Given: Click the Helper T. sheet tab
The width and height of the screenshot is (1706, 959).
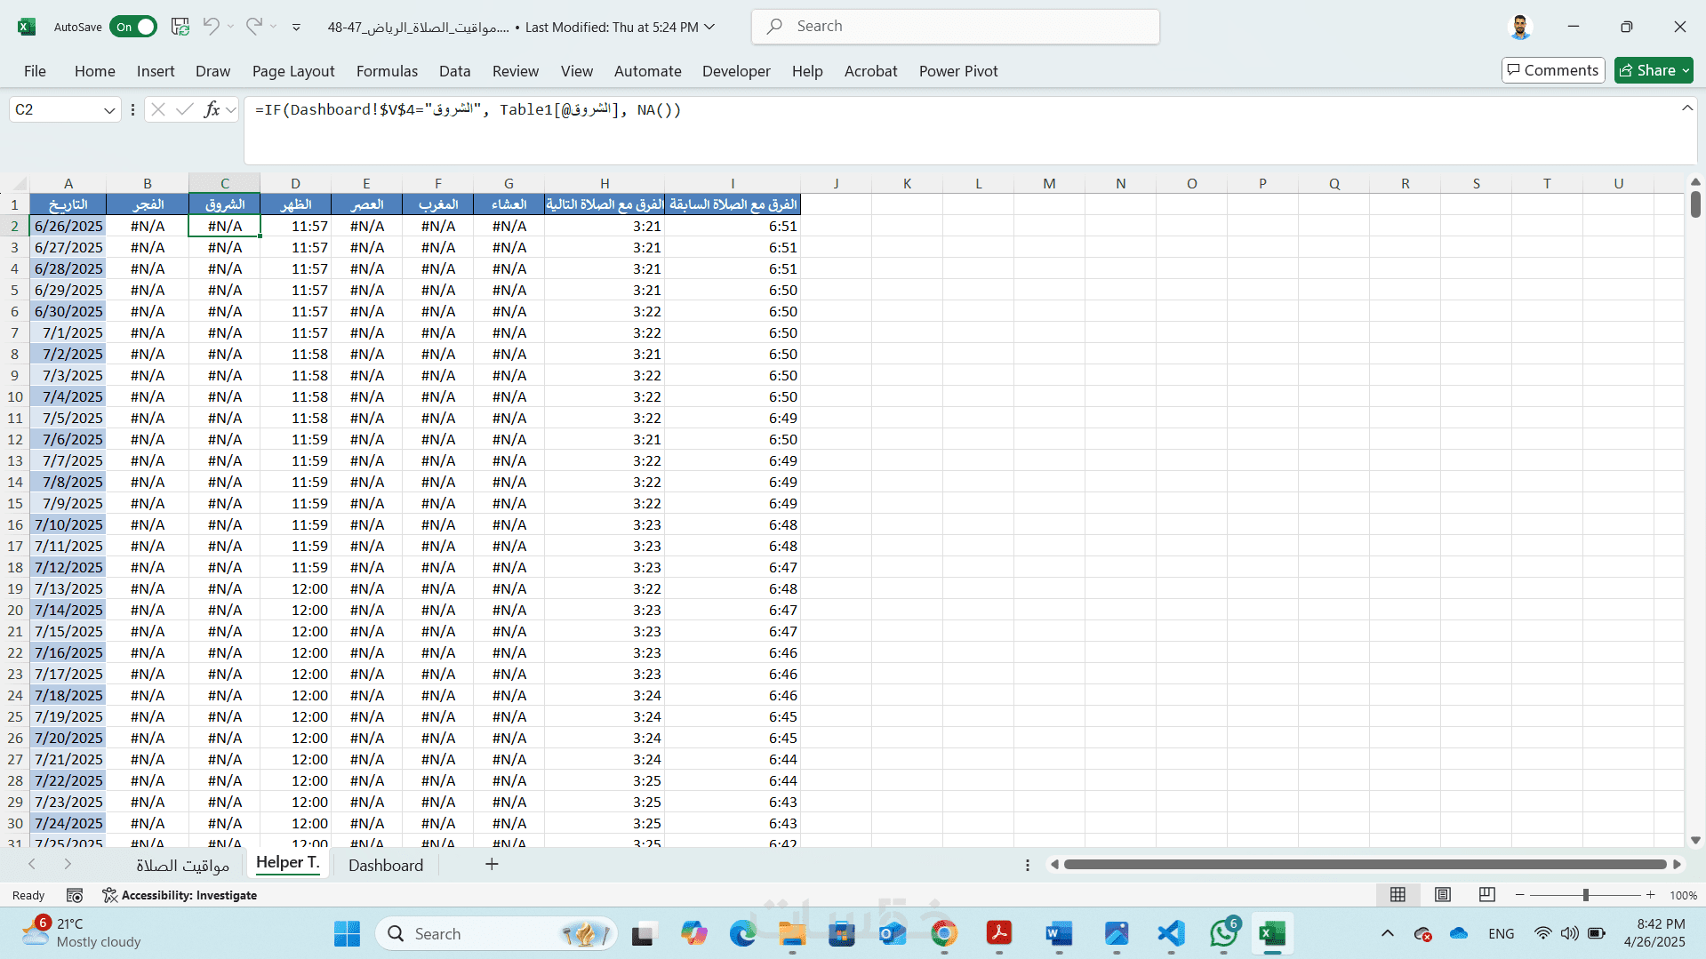Looking at the screenshot, I should pos(287,863).
